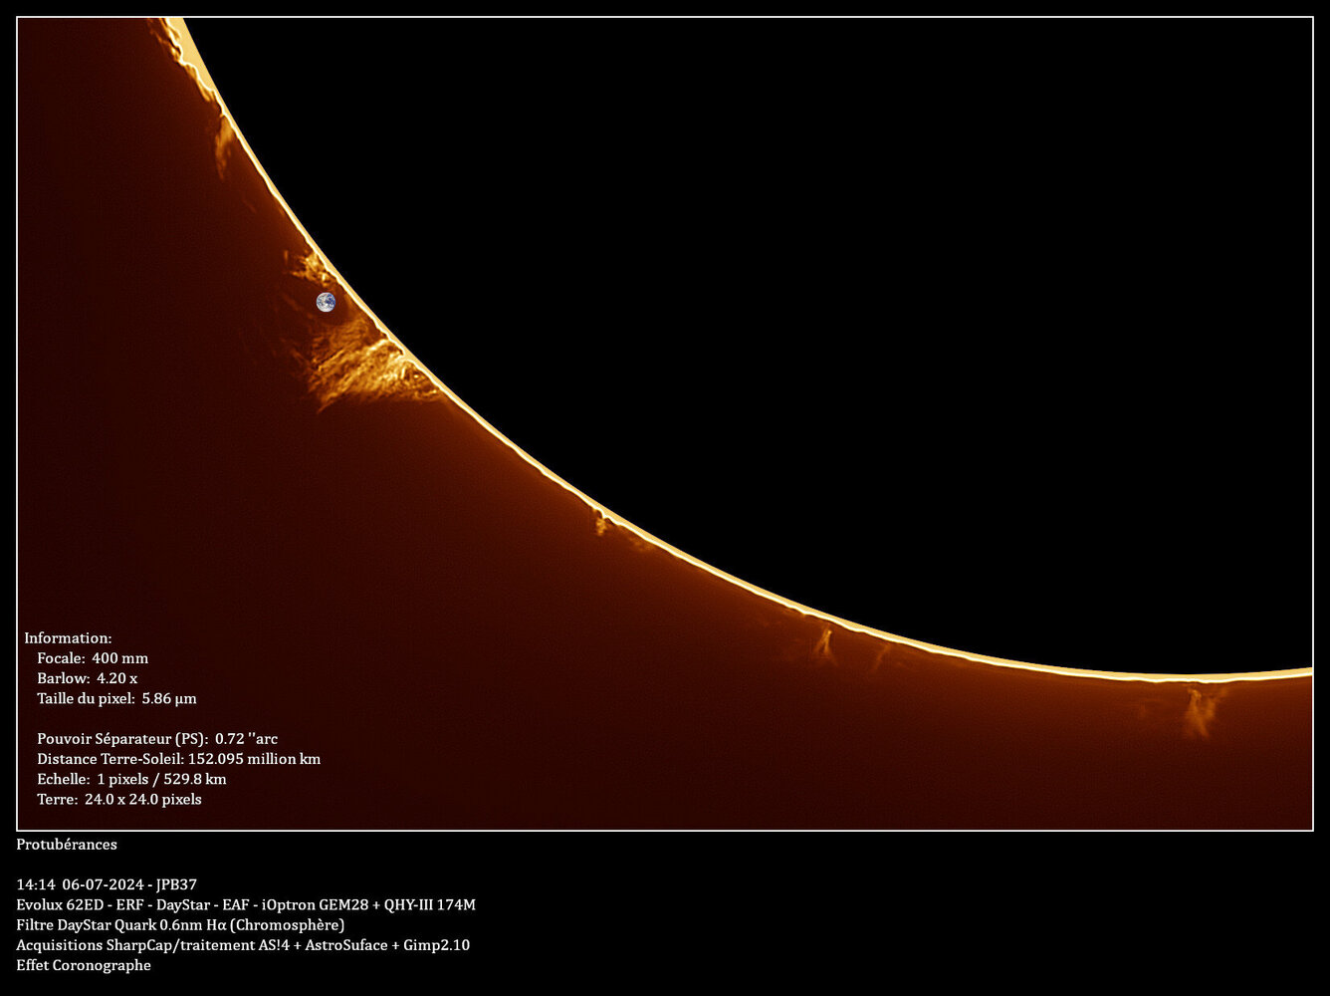This screenshot has height=996, width=1330.
Task: Click the 'Distance Terre-Soleil' measurement line
Action: pos(179,758)
